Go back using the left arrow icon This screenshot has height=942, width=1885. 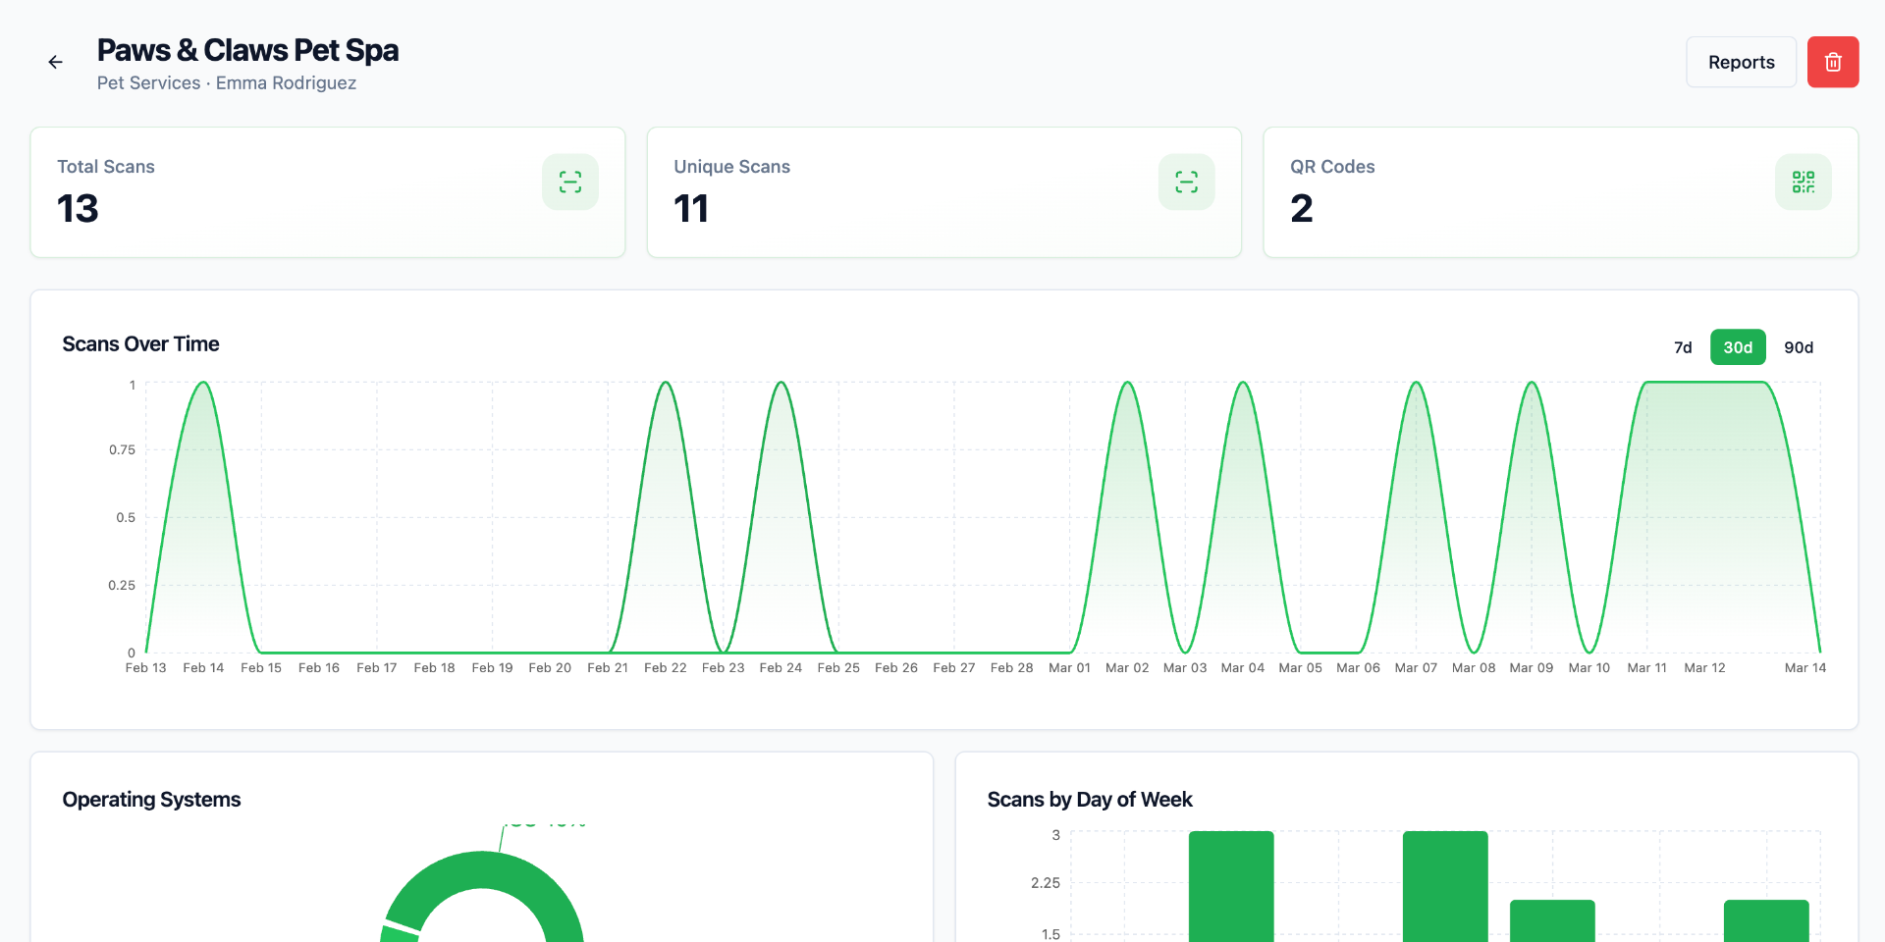tap(56, 62)
